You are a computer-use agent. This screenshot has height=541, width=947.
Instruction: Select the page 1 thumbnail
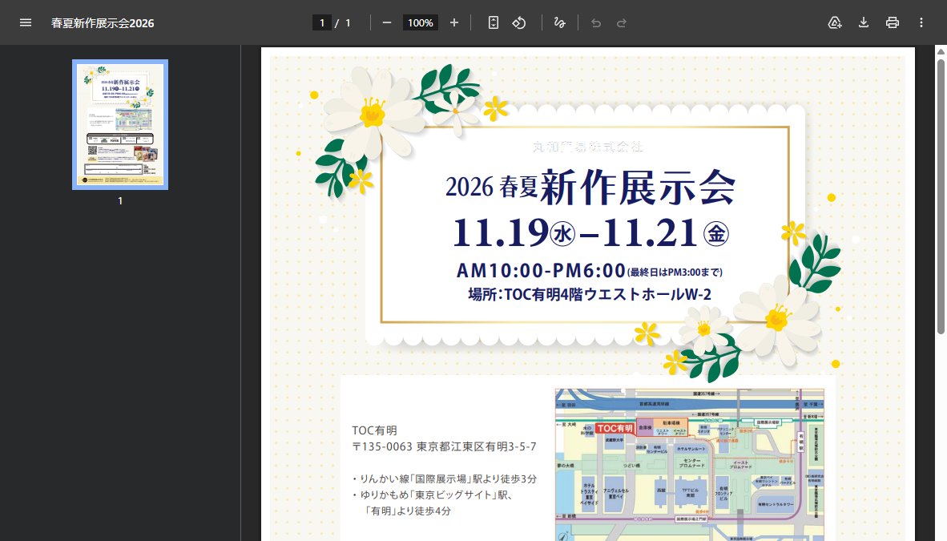point(120,124)
